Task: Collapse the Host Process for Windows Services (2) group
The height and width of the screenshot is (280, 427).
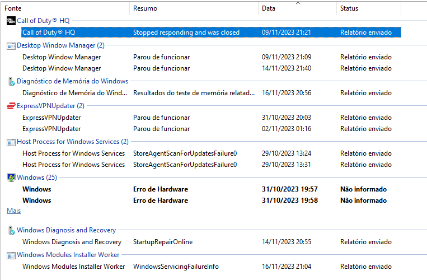Action: click(x=72, y=142)
